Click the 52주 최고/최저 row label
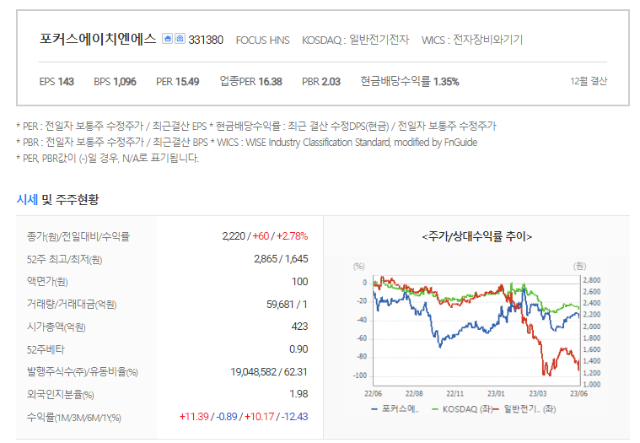 [64, 259]
